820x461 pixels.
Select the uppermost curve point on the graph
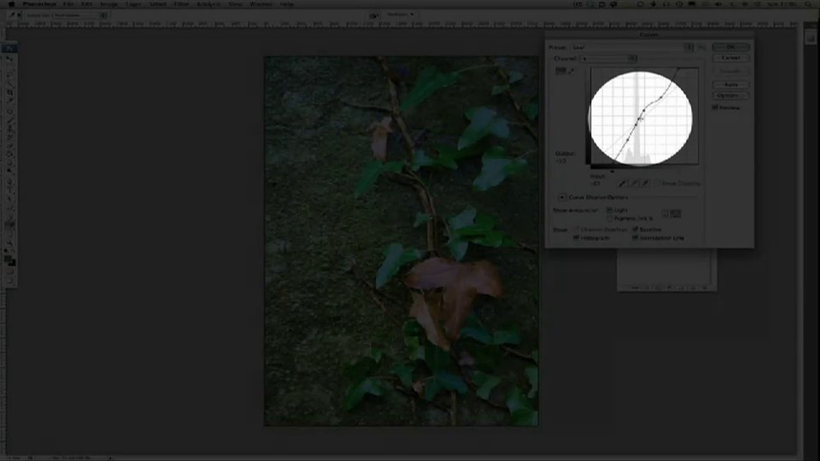pyautogui.click(x=661, y=97)
